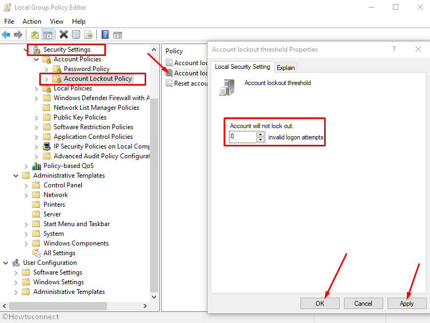The width and height of the screenshot is (430, 323).
Task: Expand the Control Panel node
Action: (x=26, y=186)
